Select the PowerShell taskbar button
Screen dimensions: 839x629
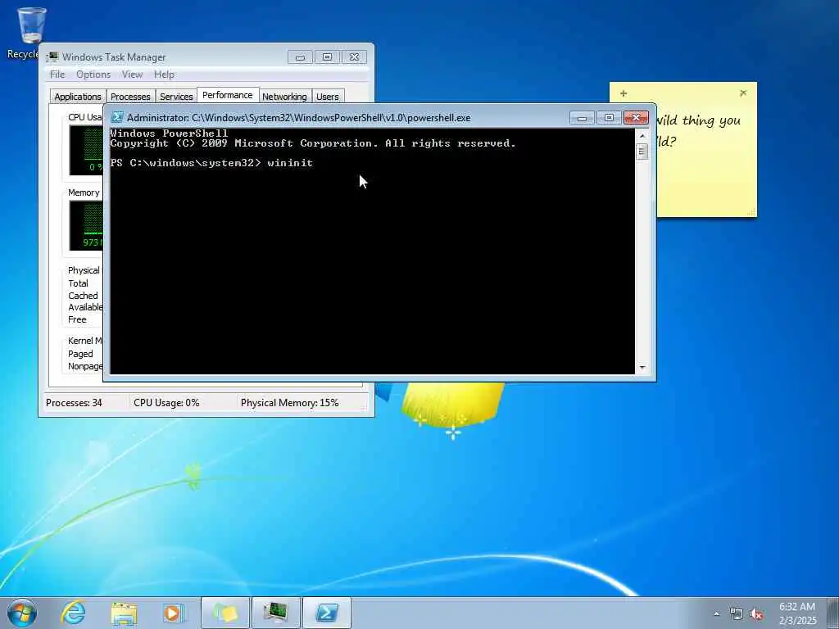(x=327, y=613)
